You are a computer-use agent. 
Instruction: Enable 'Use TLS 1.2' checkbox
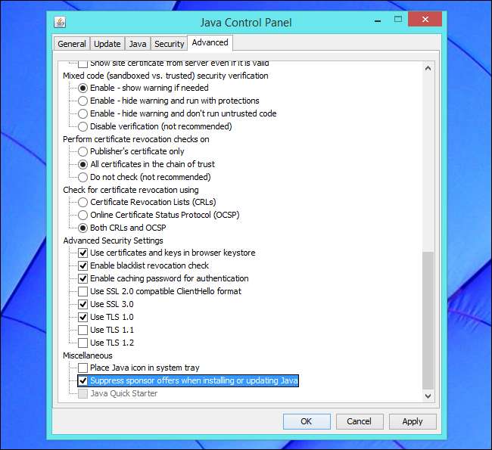pyautogui.click(x=83, y=343)
